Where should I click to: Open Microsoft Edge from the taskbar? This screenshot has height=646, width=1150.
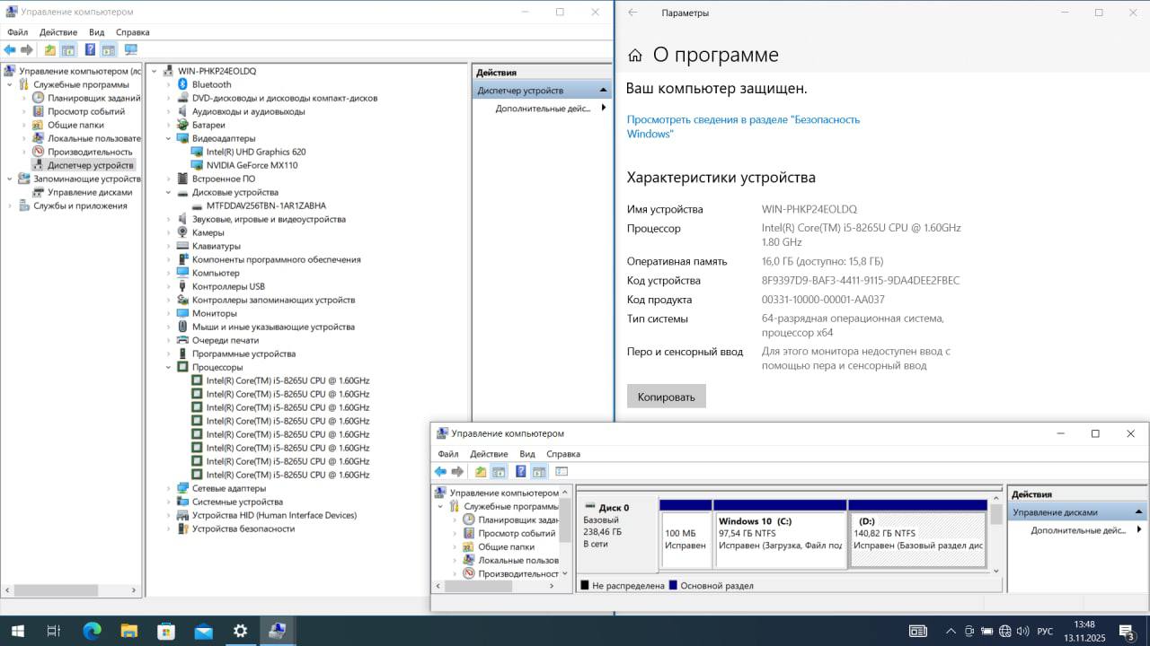92,632
